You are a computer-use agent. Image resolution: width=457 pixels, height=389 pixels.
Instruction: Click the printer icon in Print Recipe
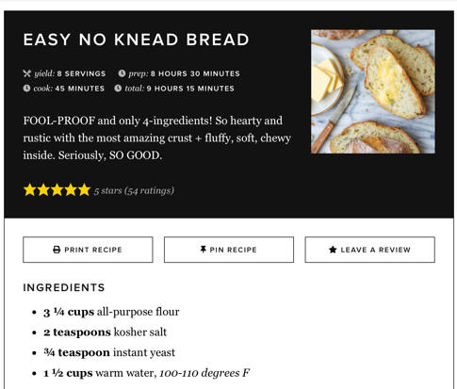(x=57, y=250)
